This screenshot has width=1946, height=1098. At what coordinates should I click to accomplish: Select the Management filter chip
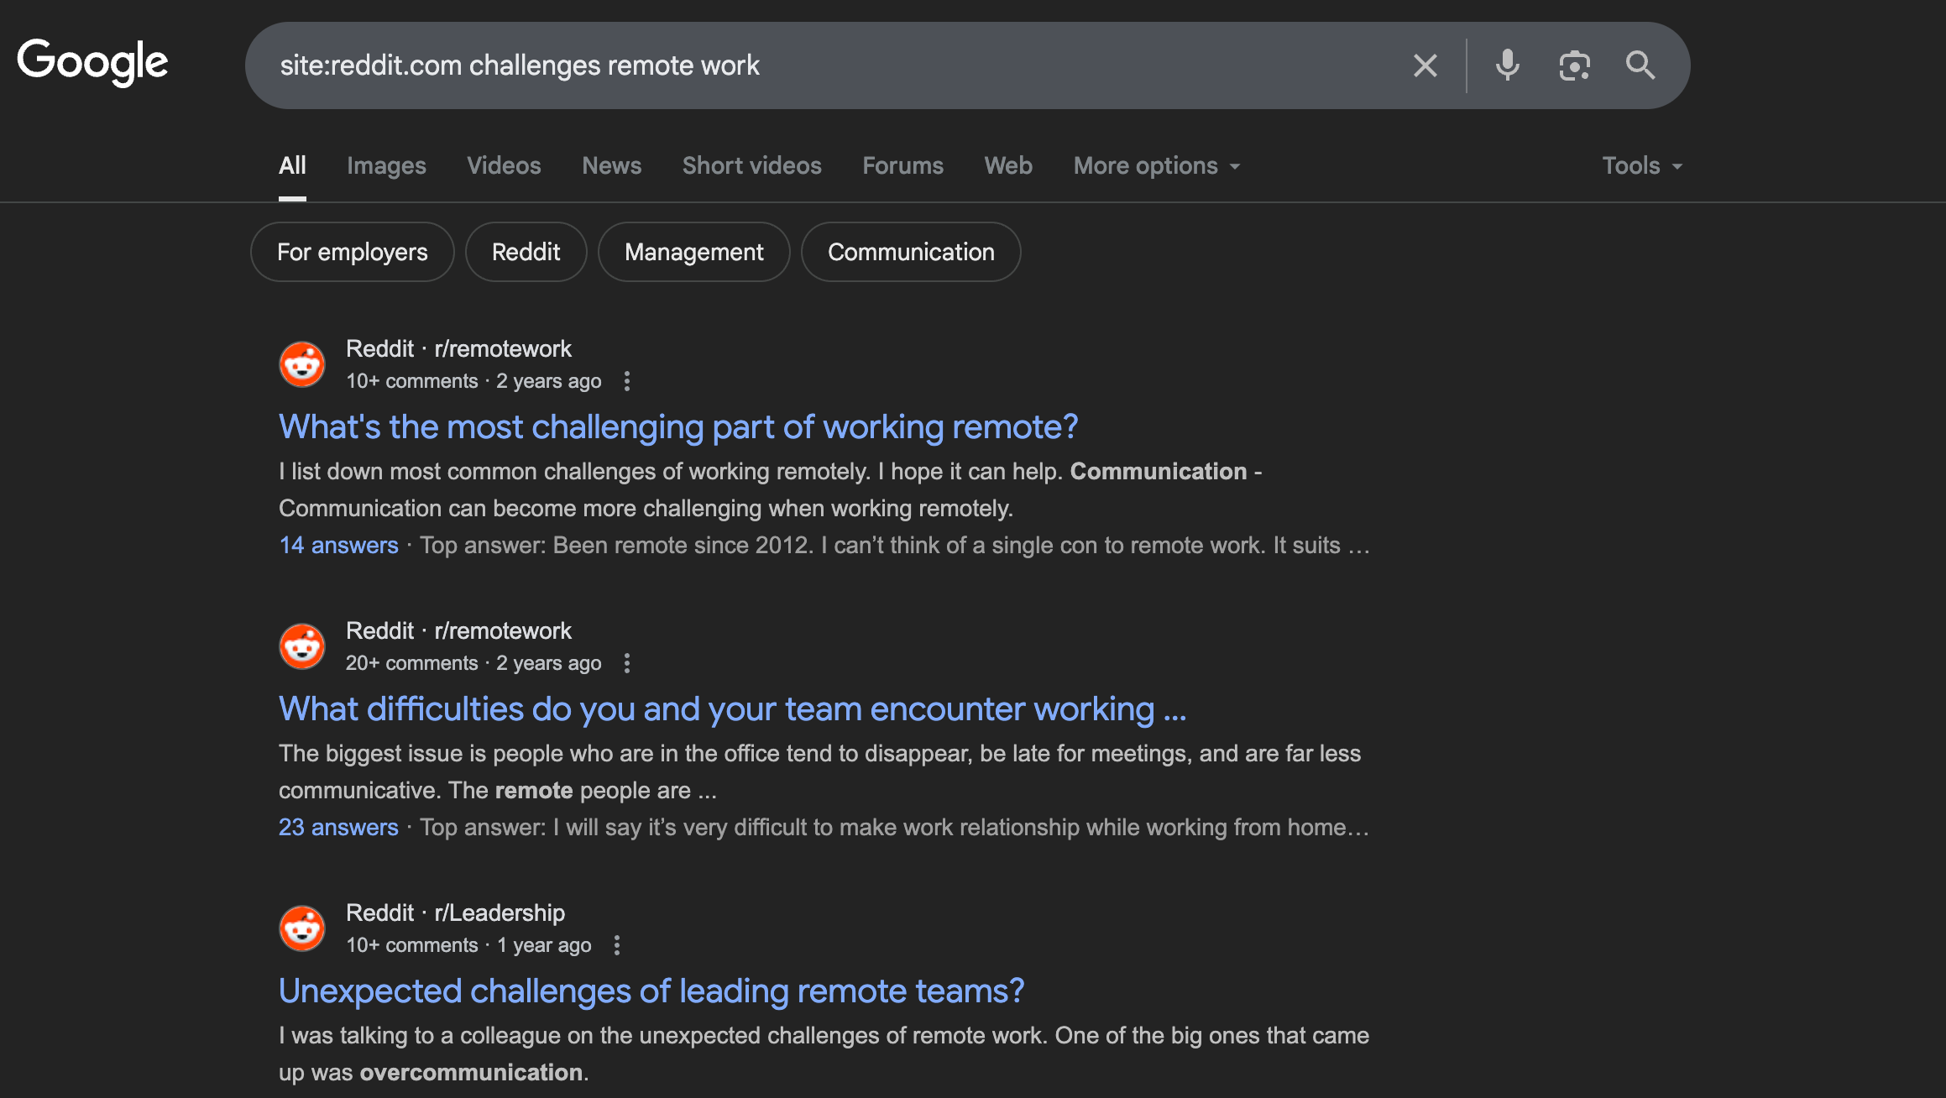(693, 252)
